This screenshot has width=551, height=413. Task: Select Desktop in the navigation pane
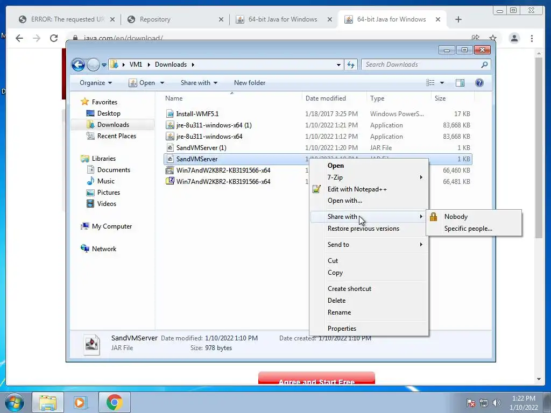[109, 113]
